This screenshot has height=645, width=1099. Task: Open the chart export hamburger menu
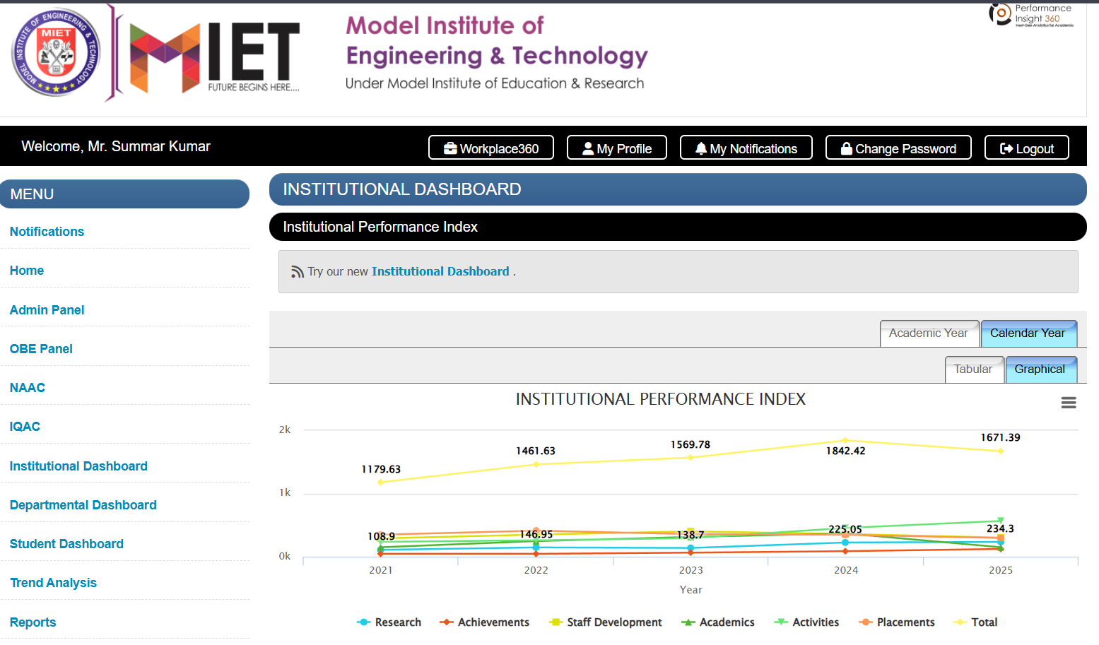(1069, 402)
